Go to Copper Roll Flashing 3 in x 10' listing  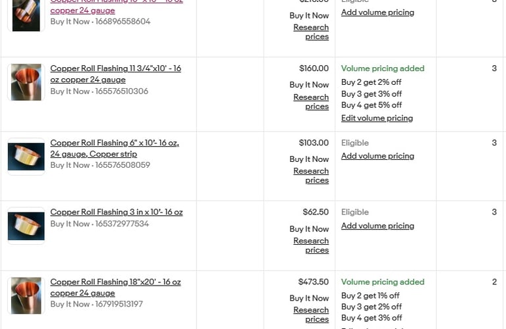pos(116,212)
